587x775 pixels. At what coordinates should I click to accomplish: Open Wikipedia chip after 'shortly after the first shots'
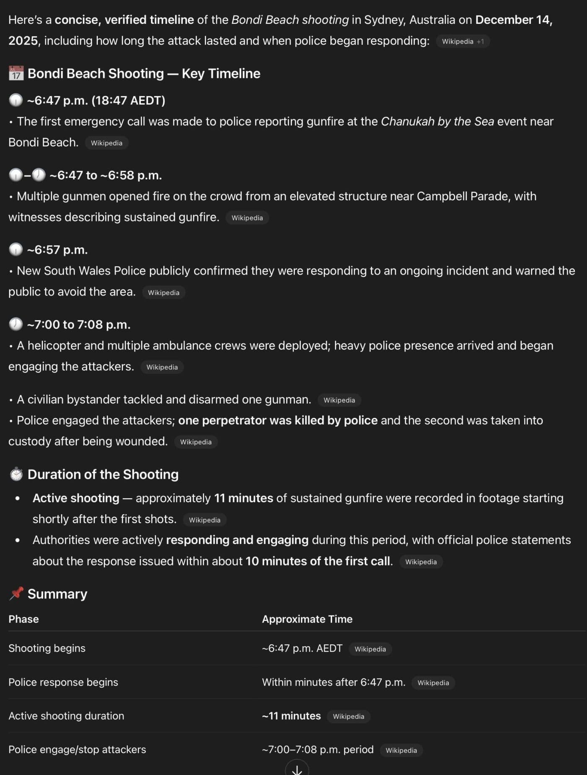(x=205, y=520)
